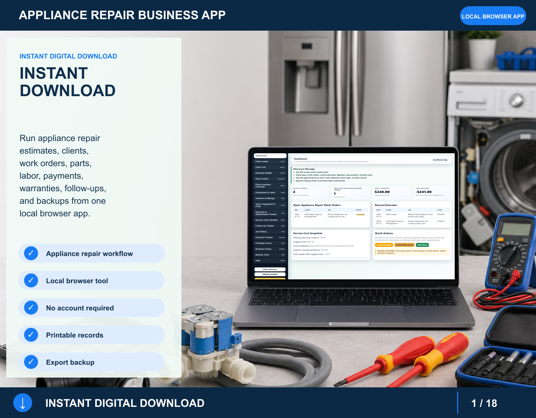Click the Scheduled status badge

point(360,215)
